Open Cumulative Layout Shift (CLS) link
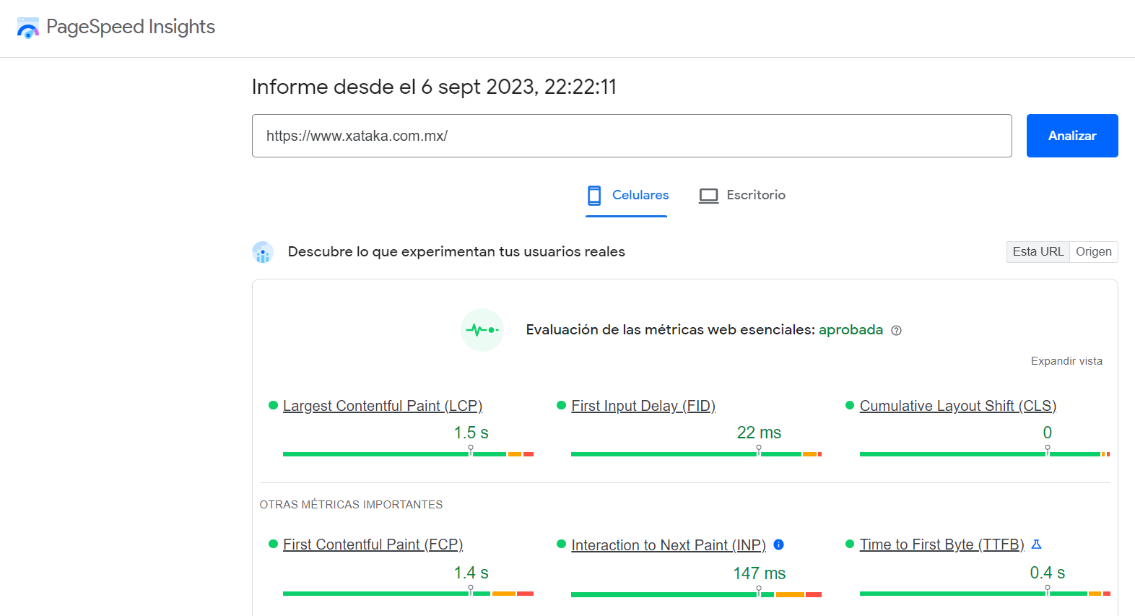The image size is (1135, 616). tap(958, 406)
